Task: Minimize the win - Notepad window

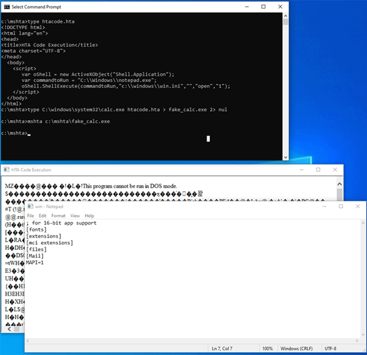Action: pyautogui.click(x=324, y=206)
